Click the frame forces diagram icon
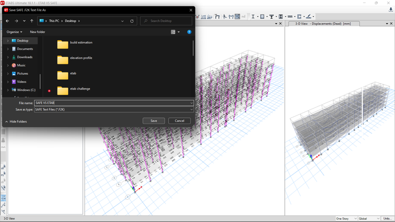The image size is (395, 222). coord(231,17)
